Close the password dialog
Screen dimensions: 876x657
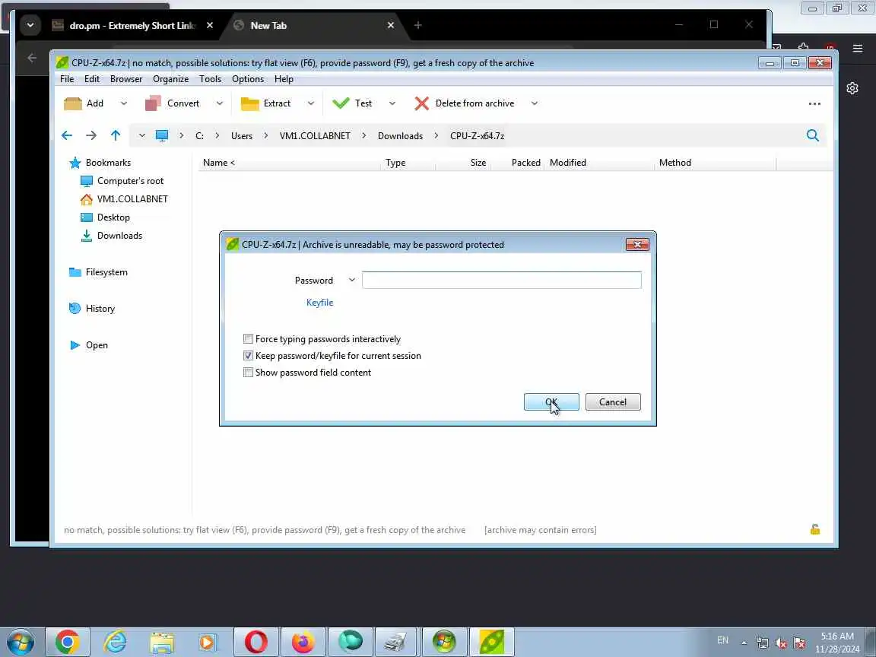click(637, 245)
